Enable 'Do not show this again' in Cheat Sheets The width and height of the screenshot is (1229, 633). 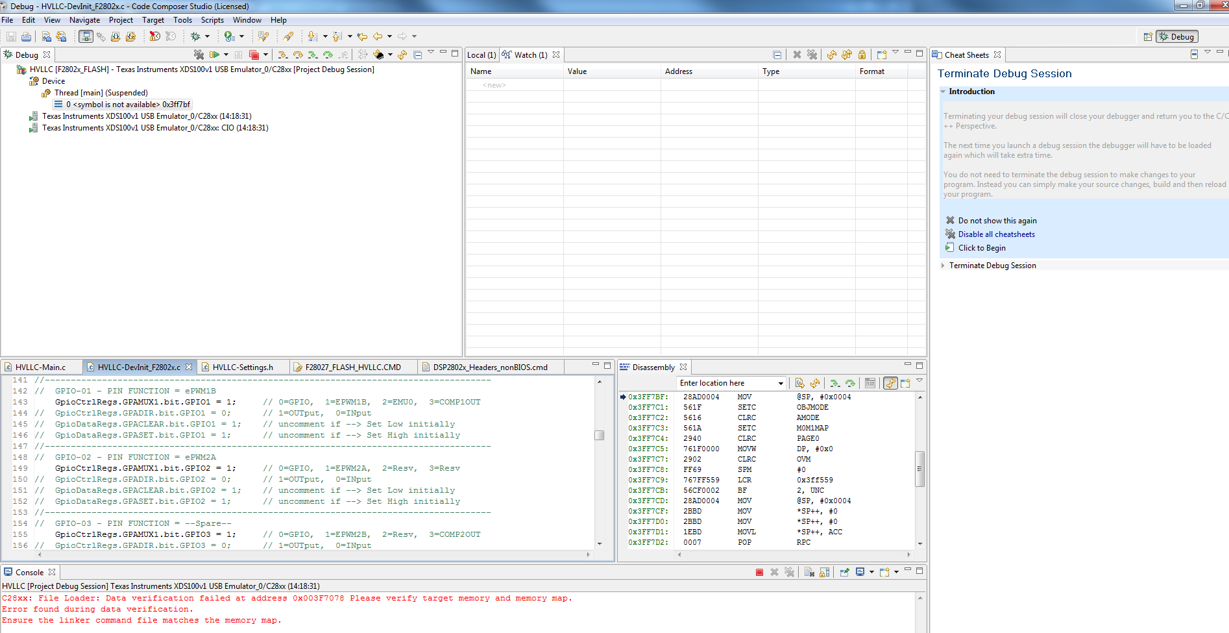(997, 220)
